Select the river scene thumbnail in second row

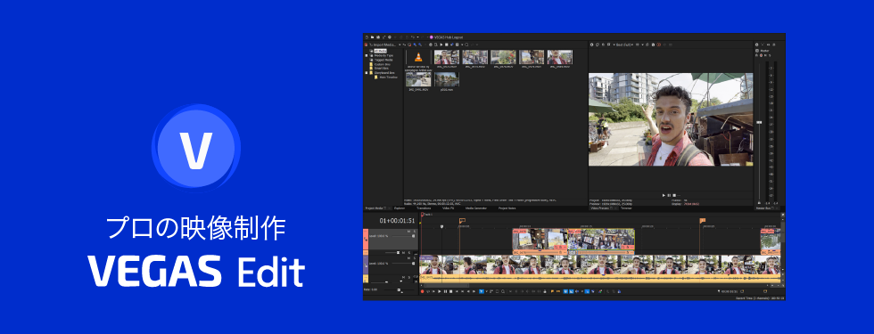pyautogui.click(x=447, y=79)
